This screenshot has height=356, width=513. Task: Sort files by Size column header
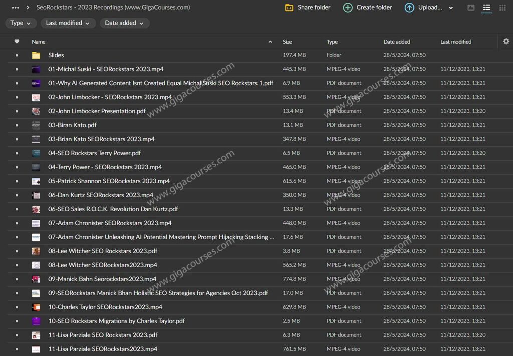(287, 42)
